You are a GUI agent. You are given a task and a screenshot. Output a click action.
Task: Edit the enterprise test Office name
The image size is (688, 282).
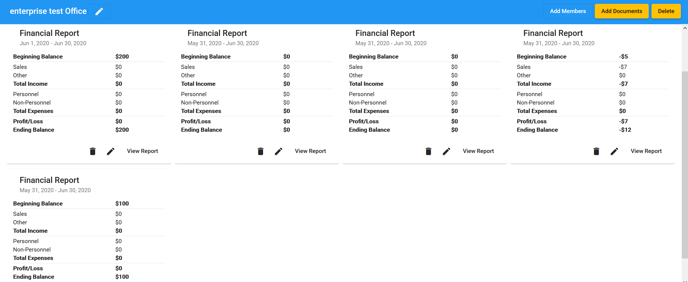click(x=99, y=11)
